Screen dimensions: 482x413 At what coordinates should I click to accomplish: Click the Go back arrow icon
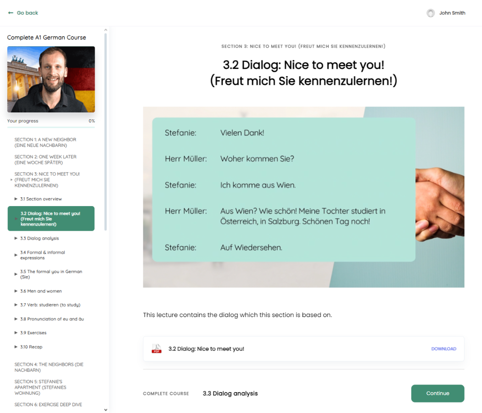click(11, 13)
